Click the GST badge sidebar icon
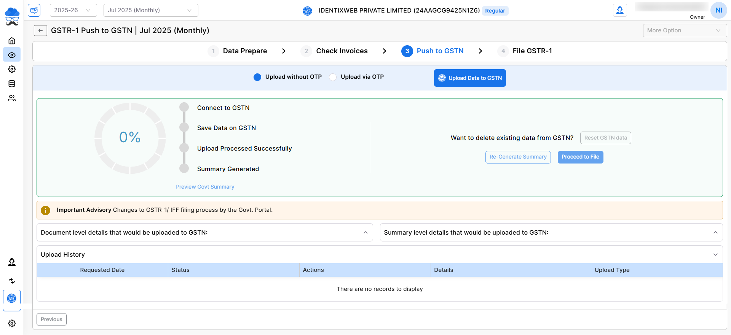This screenshot has height=335, width=731. click(x=12, y=298)
